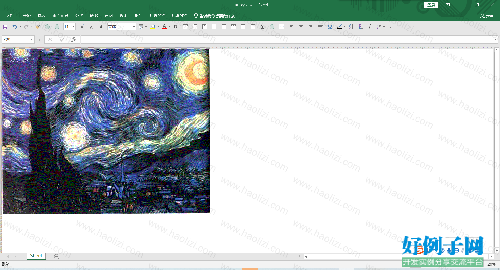Click the toolbar Insert Function fx icon
The width and height of the screenshot is (500, 270).
(x=370, y=27)
